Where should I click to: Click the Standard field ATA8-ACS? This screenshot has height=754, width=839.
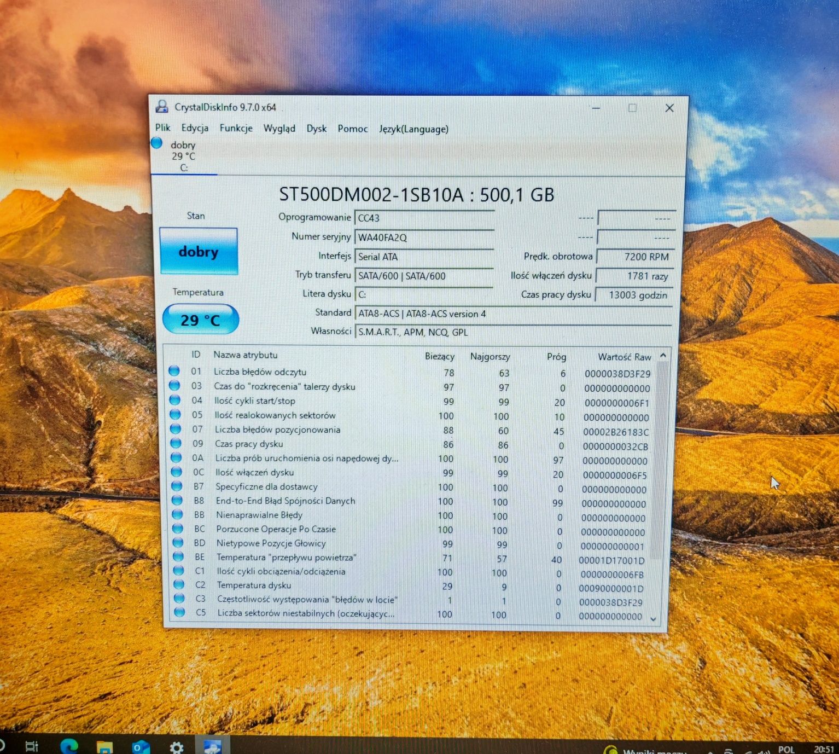click(x=514, y=314)
